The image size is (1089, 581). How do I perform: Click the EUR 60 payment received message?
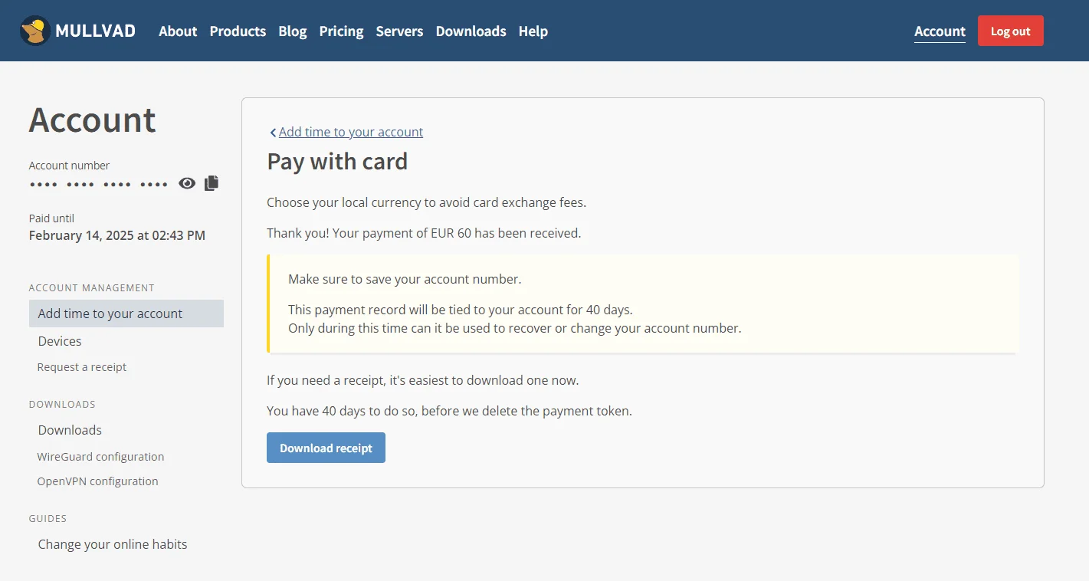[424, 233]
